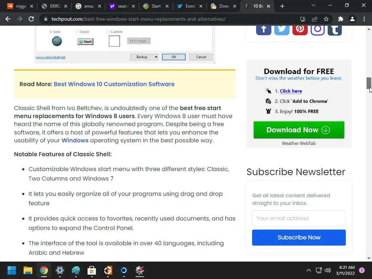Open the Extensions puzzle icon
The height and width of the screenshot is (279, 372).
coord(341,19)
